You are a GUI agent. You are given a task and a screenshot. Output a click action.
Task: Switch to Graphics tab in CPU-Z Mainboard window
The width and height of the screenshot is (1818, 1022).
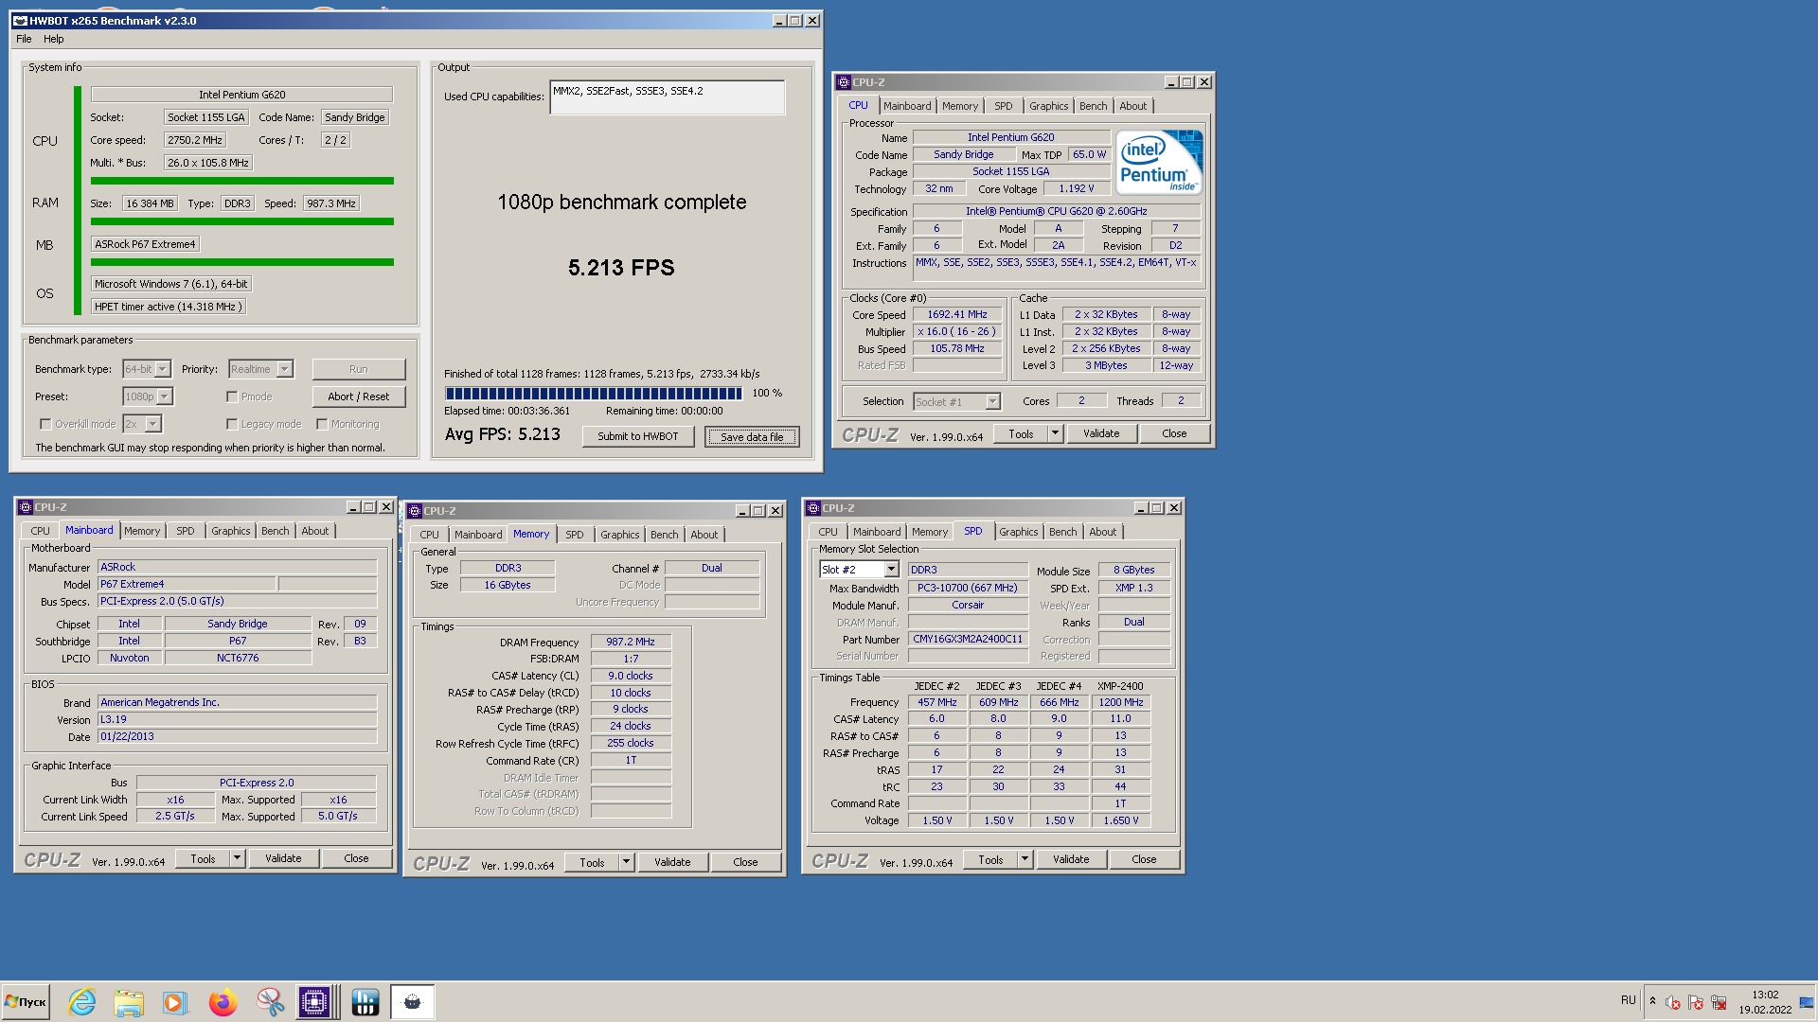pos(231,531)
